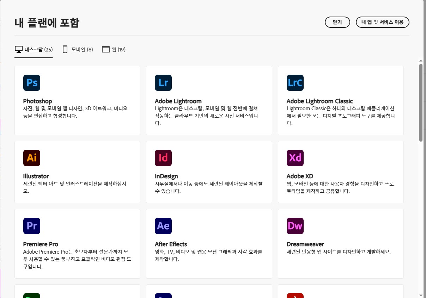Select the Illustrator Ai icon
Viewport: 426px width, 298px height.
(x=31, y=158)
